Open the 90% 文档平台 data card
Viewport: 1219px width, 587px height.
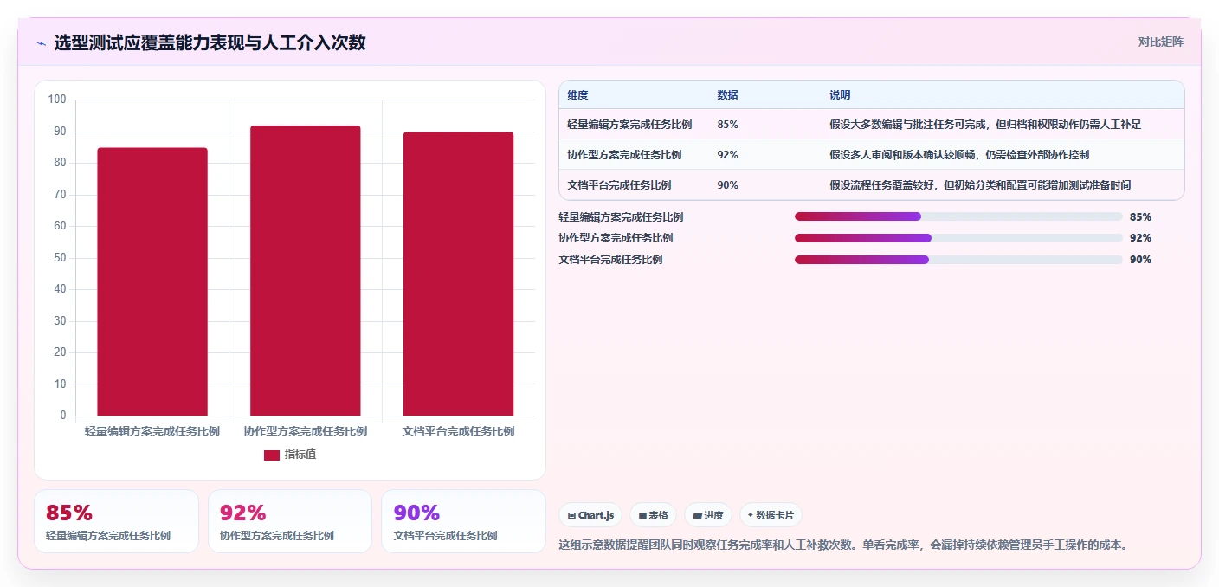(x=464, y=521)
